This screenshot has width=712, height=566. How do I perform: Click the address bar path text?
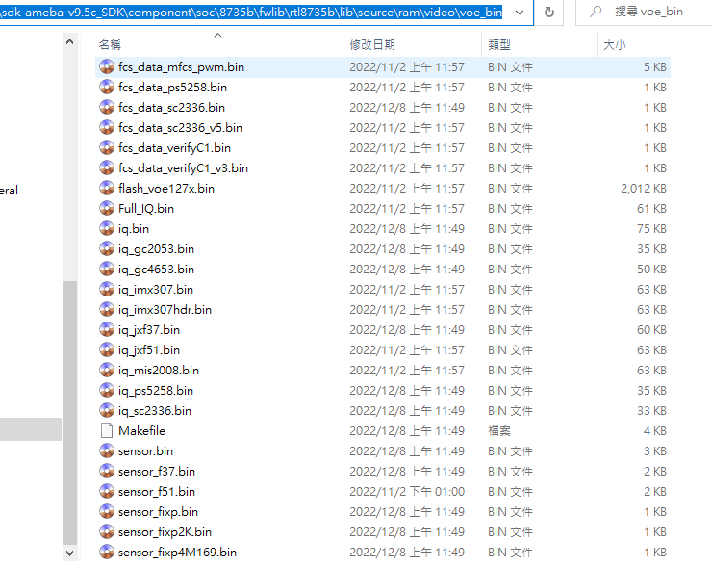tap(250, 13)
